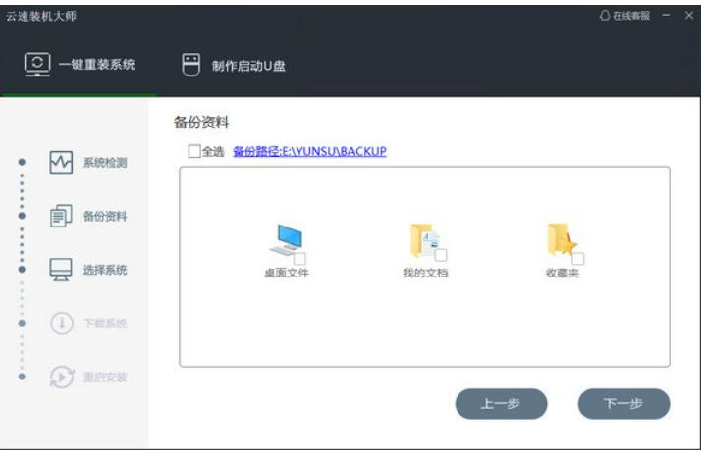The width and height of the screenshot is (701, 453).
Task: Click the 系统检测 pulse icon
Action: [x=61, y=163]
